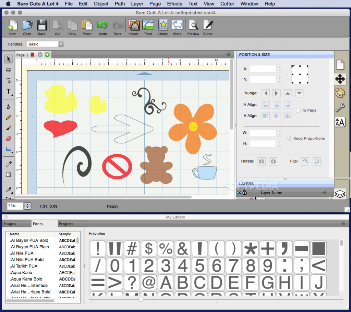Enable the To Page alignment checkbox
351x312 pixels.
[298, 110]
